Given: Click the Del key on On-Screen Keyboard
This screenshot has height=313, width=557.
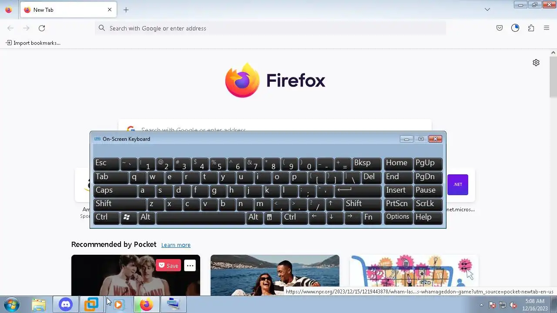Looking at the screenshot, I should 371,177.
